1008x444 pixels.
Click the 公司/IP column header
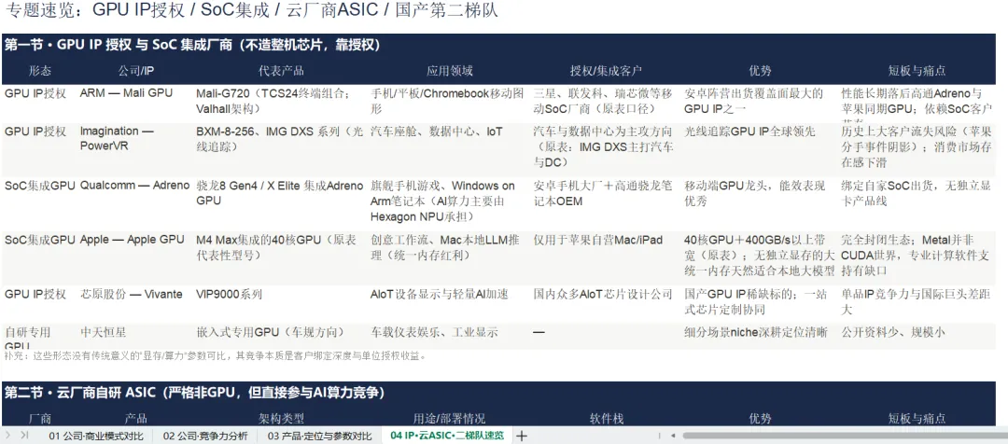click(x=136, y=71)
